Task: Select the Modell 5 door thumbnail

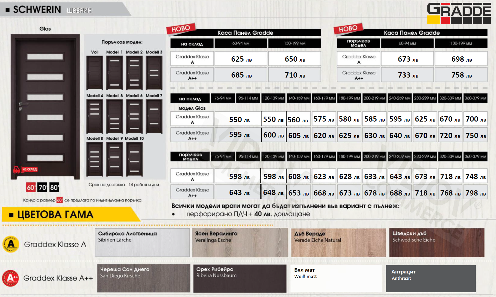Action: 114,116
